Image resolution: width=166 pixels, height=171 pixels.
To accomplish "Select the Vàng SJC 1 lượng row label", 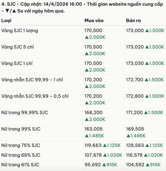I will coord(20,31).
